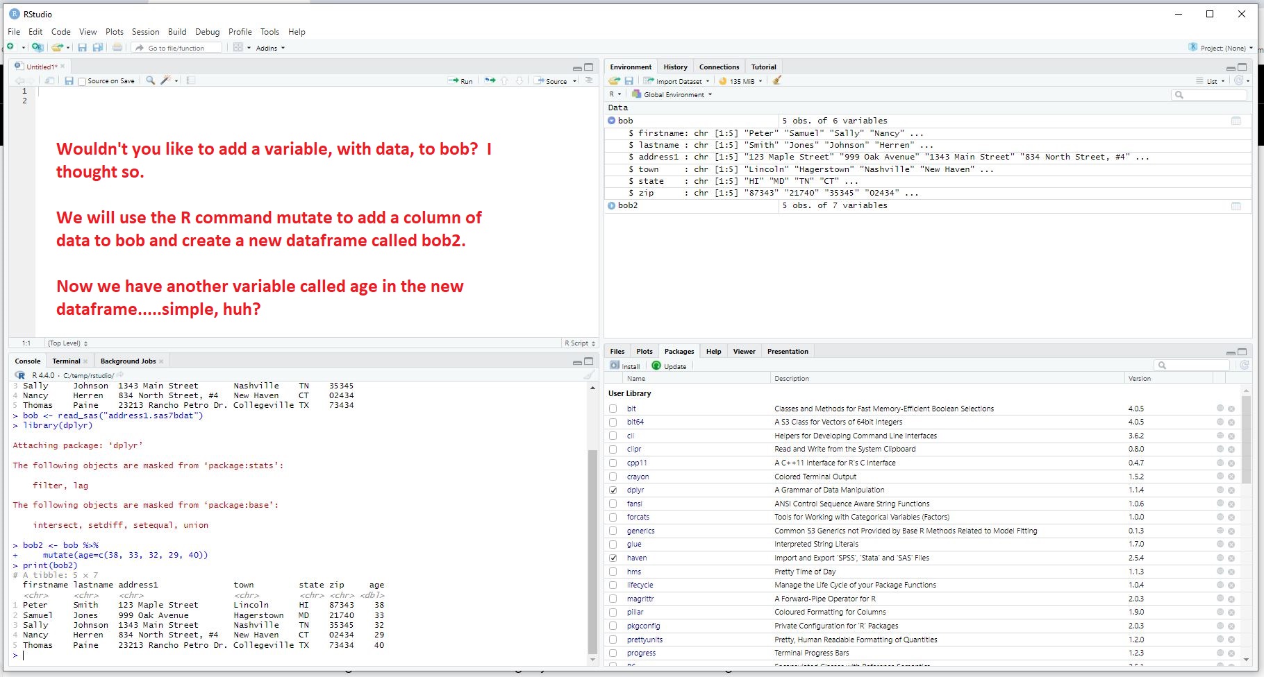Click the broom icon to clear the workspace
1264x677 pixels.
click(777, 80)
